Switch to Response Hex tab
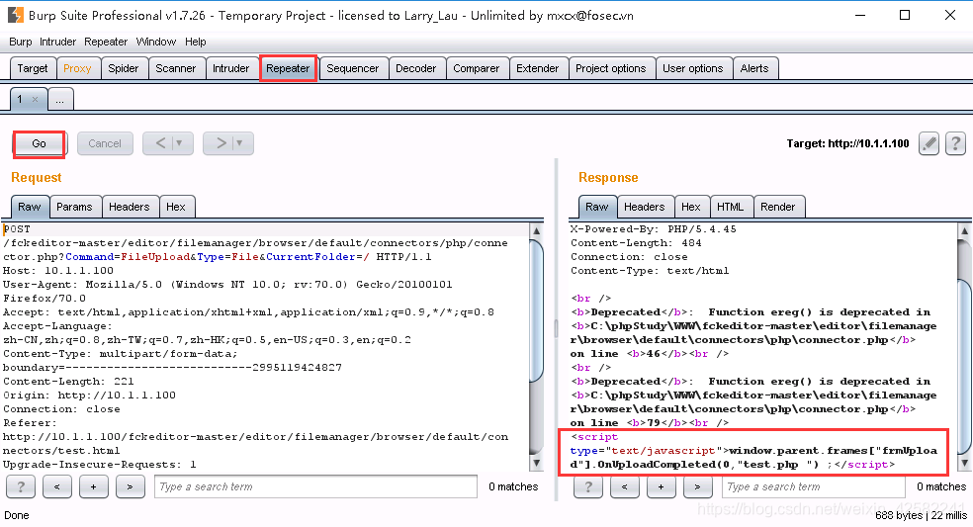 [x=690, y=207]
